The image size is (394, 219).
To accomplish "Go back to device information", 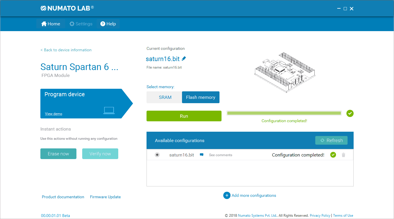I will point(66,50).
